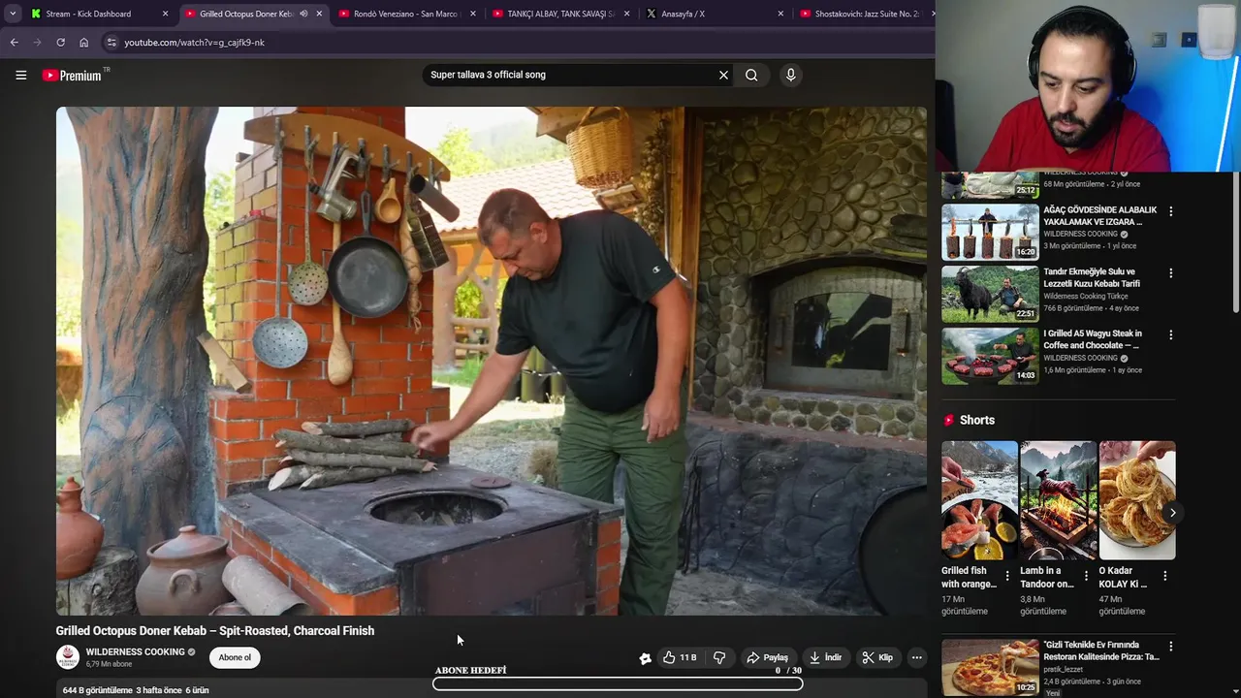Click the pratik_lezzet channel name

point(1063,669)
